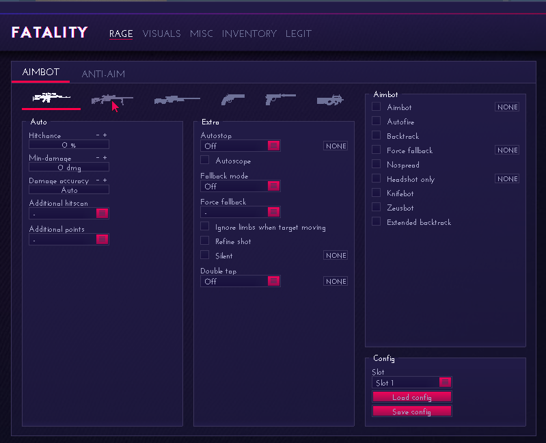
Task: Expand the Double tap dropdown
Action: click(241, 281)
